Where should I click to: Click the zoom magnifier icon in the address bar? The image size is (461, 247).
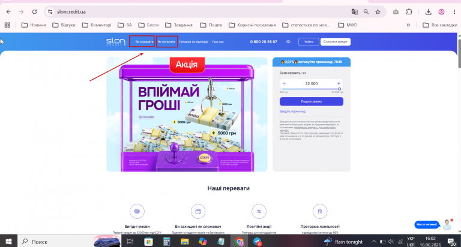click(366, 12)
